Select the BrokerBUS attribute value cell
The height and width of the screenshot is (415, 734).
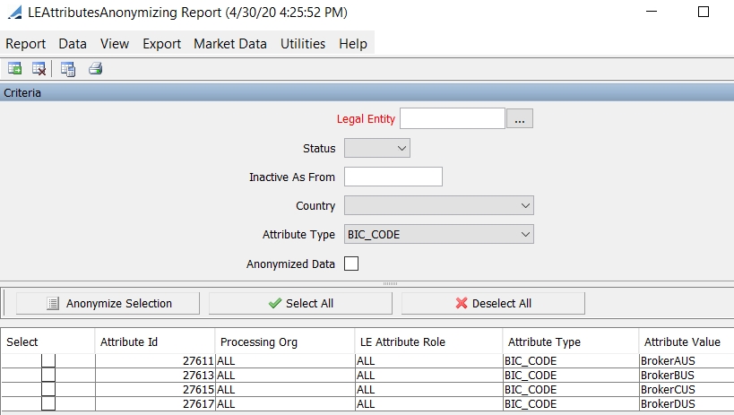(x=687, y=376)
